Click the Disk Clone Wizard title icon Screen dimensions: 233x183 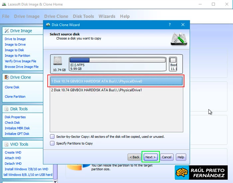pyautogui.click(x=48, y=25)
